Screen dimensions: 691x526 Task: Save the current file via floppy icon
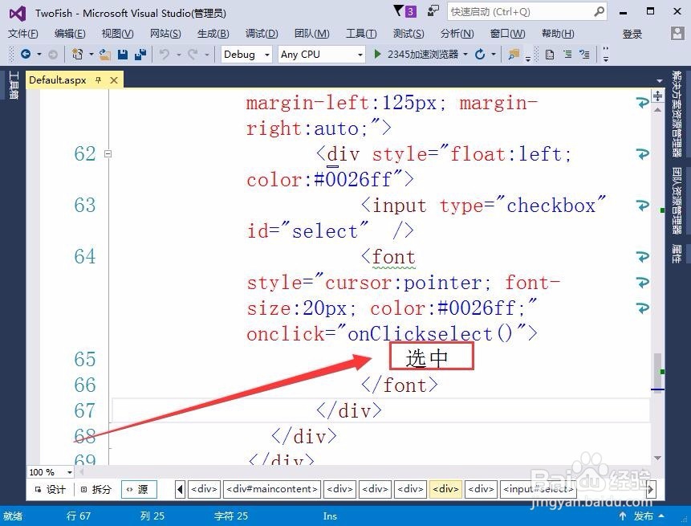click(x=123, y=55)
